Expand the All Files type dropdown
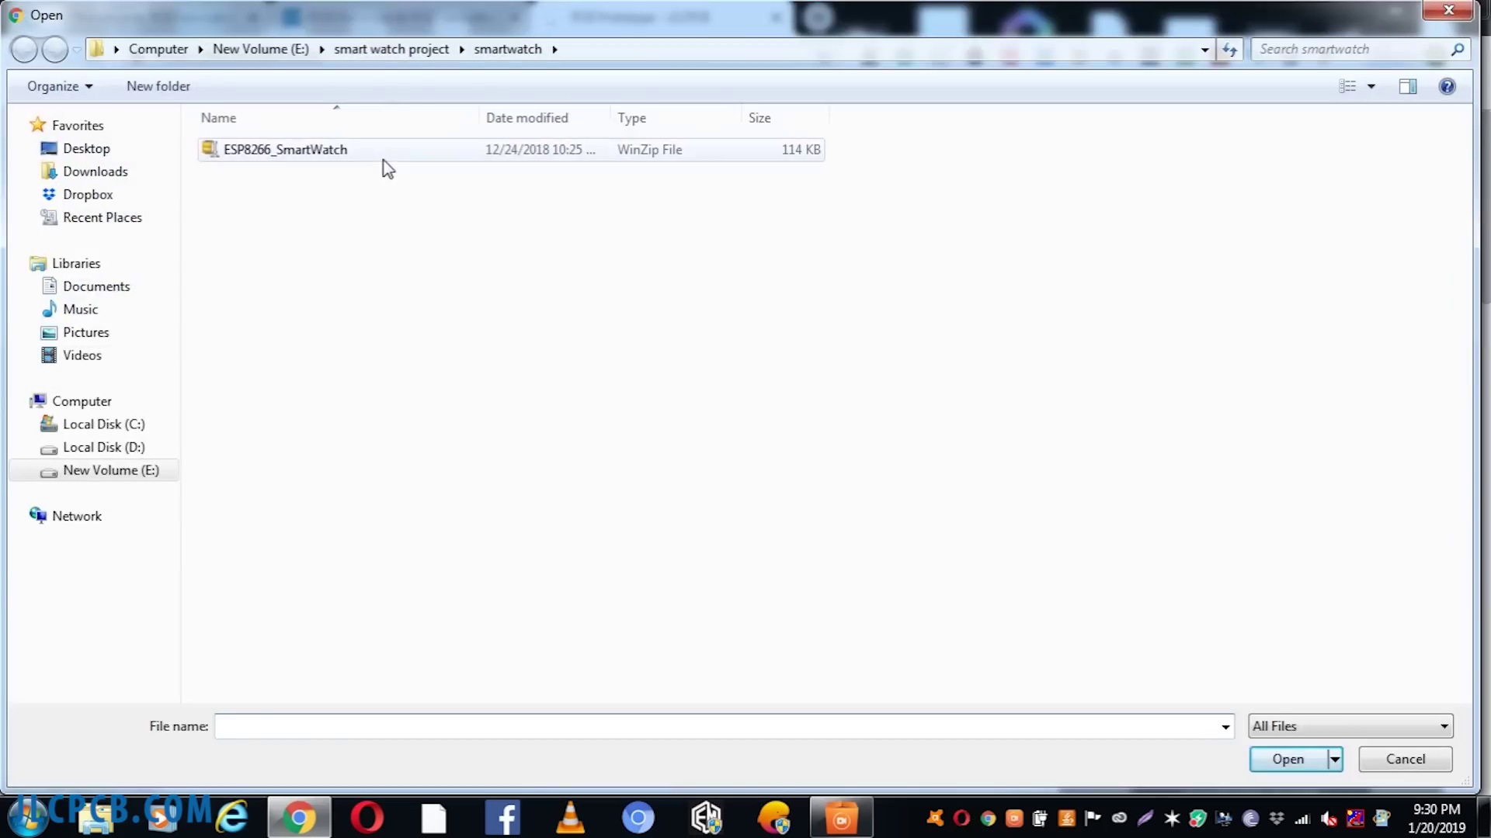This screenshot has height=838, width=1491. (x=1444, y=726)
